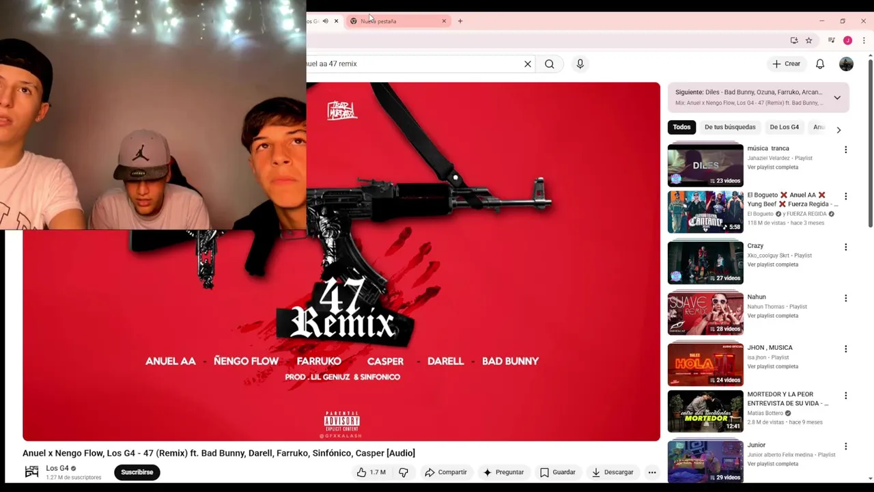Click the Crear button

point(786,64)
